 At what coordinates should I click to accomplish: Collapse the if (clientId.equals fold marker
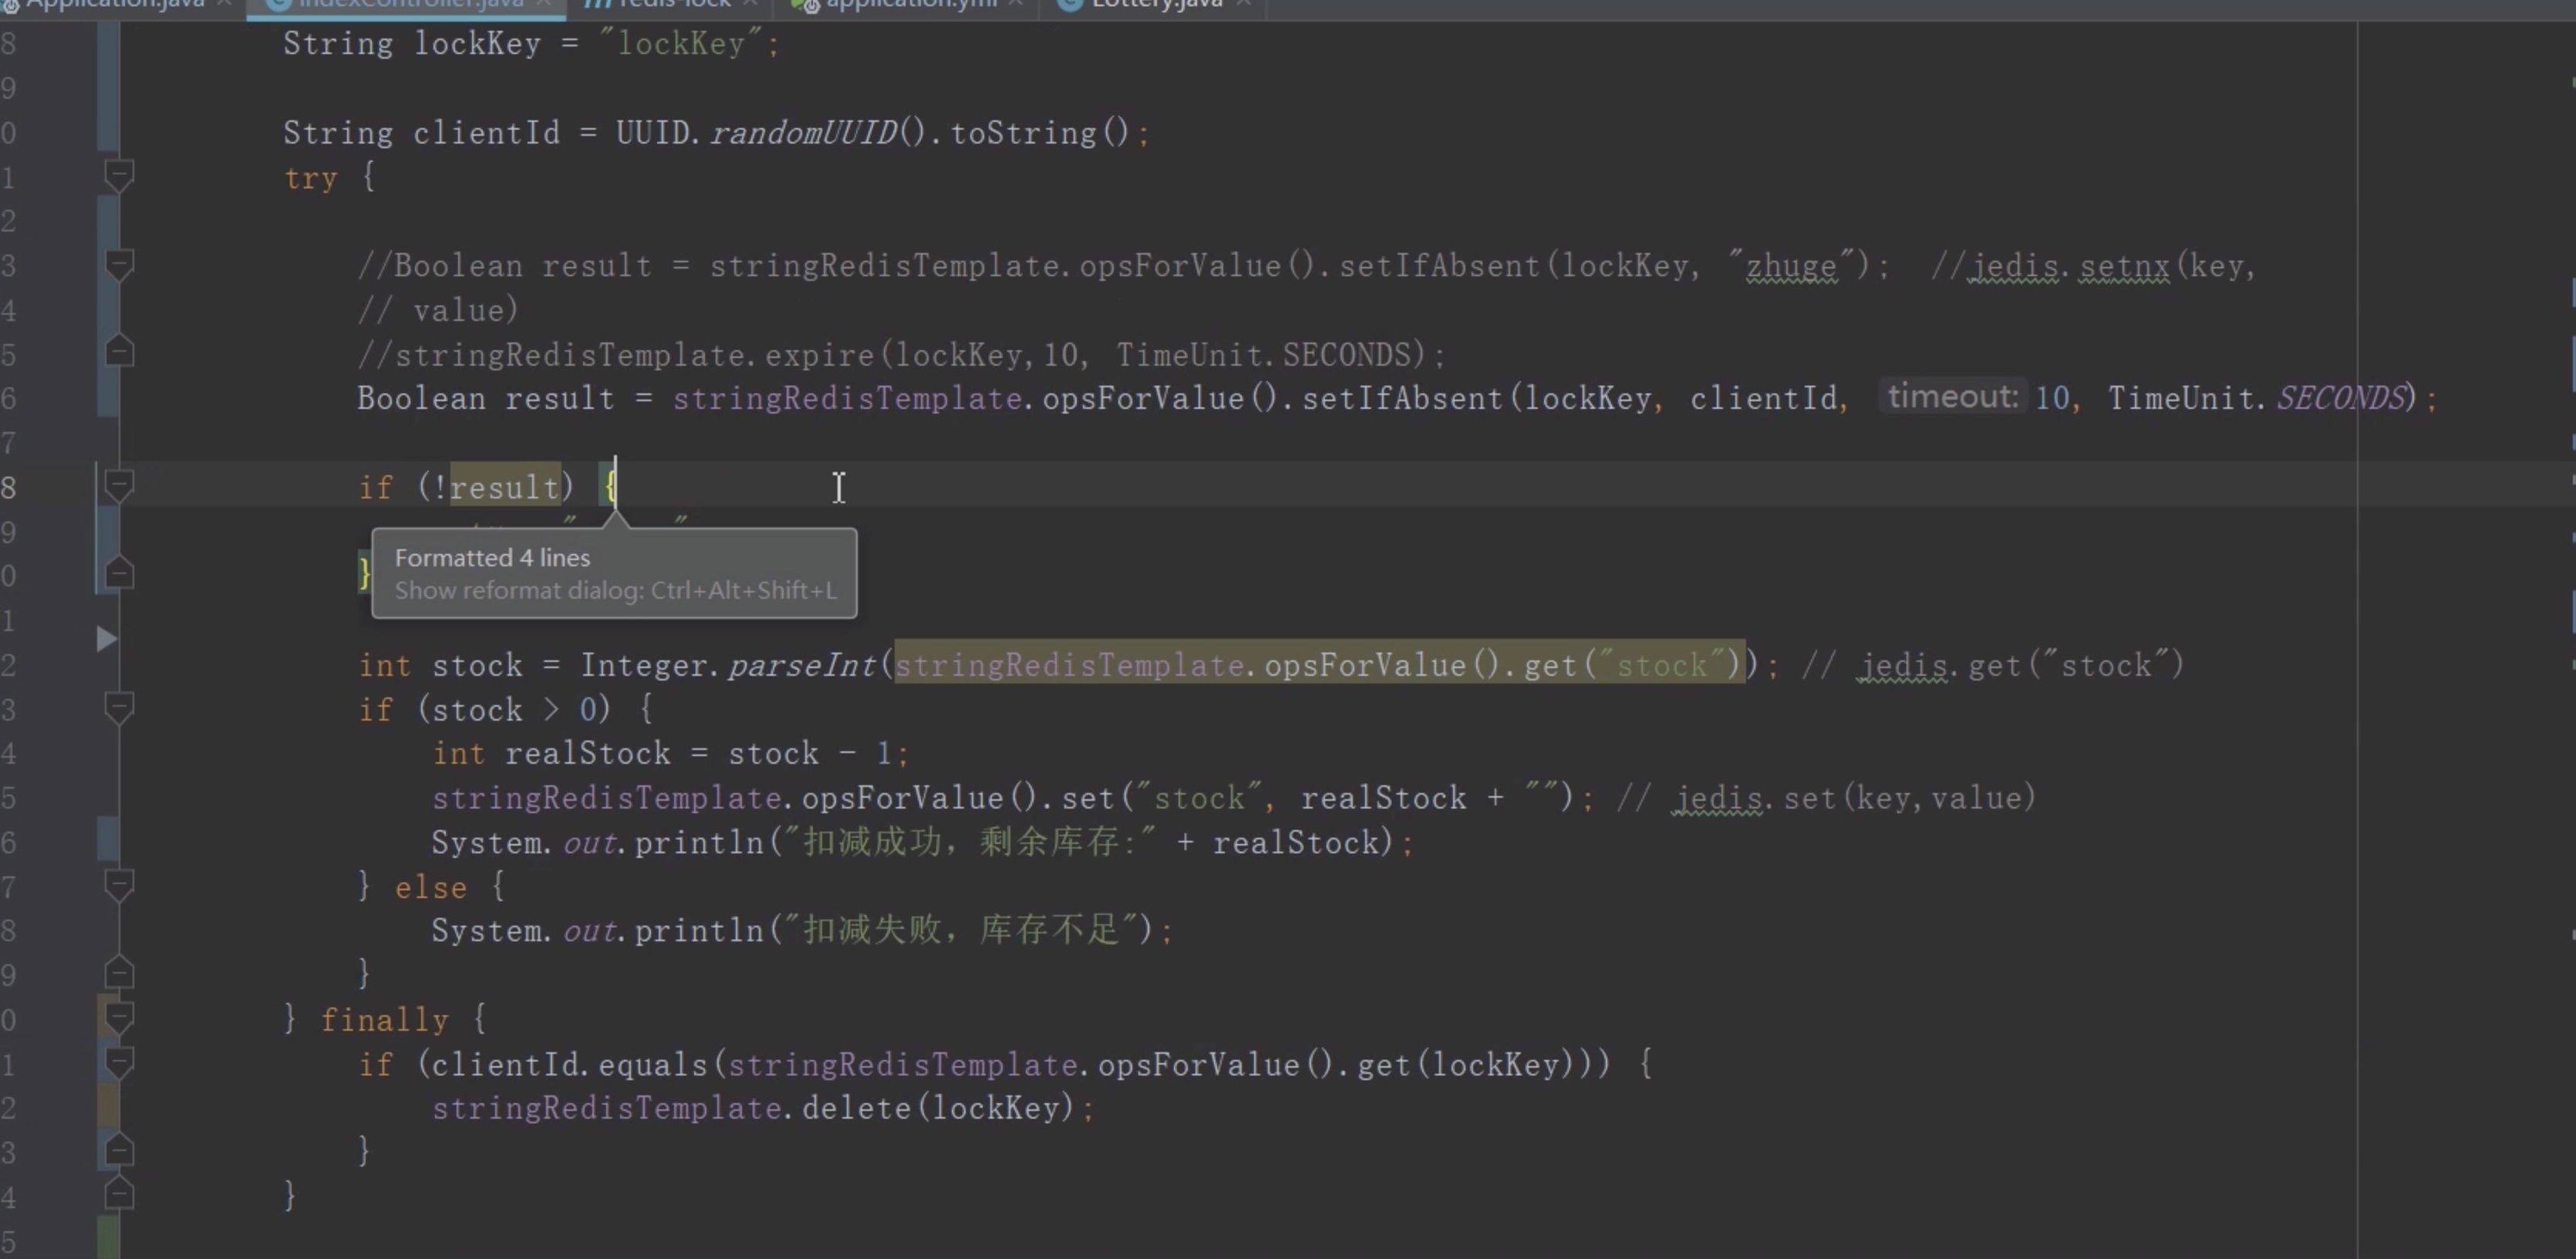click(x=119, y=1063)
